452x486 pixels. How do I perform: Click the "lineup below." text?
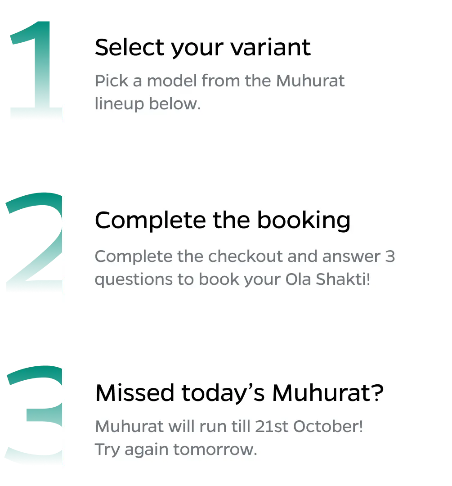pos(148,103)
